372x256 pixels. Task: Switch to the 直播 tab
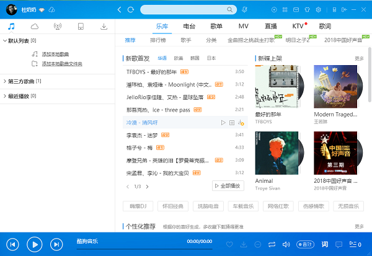(271, 26)
